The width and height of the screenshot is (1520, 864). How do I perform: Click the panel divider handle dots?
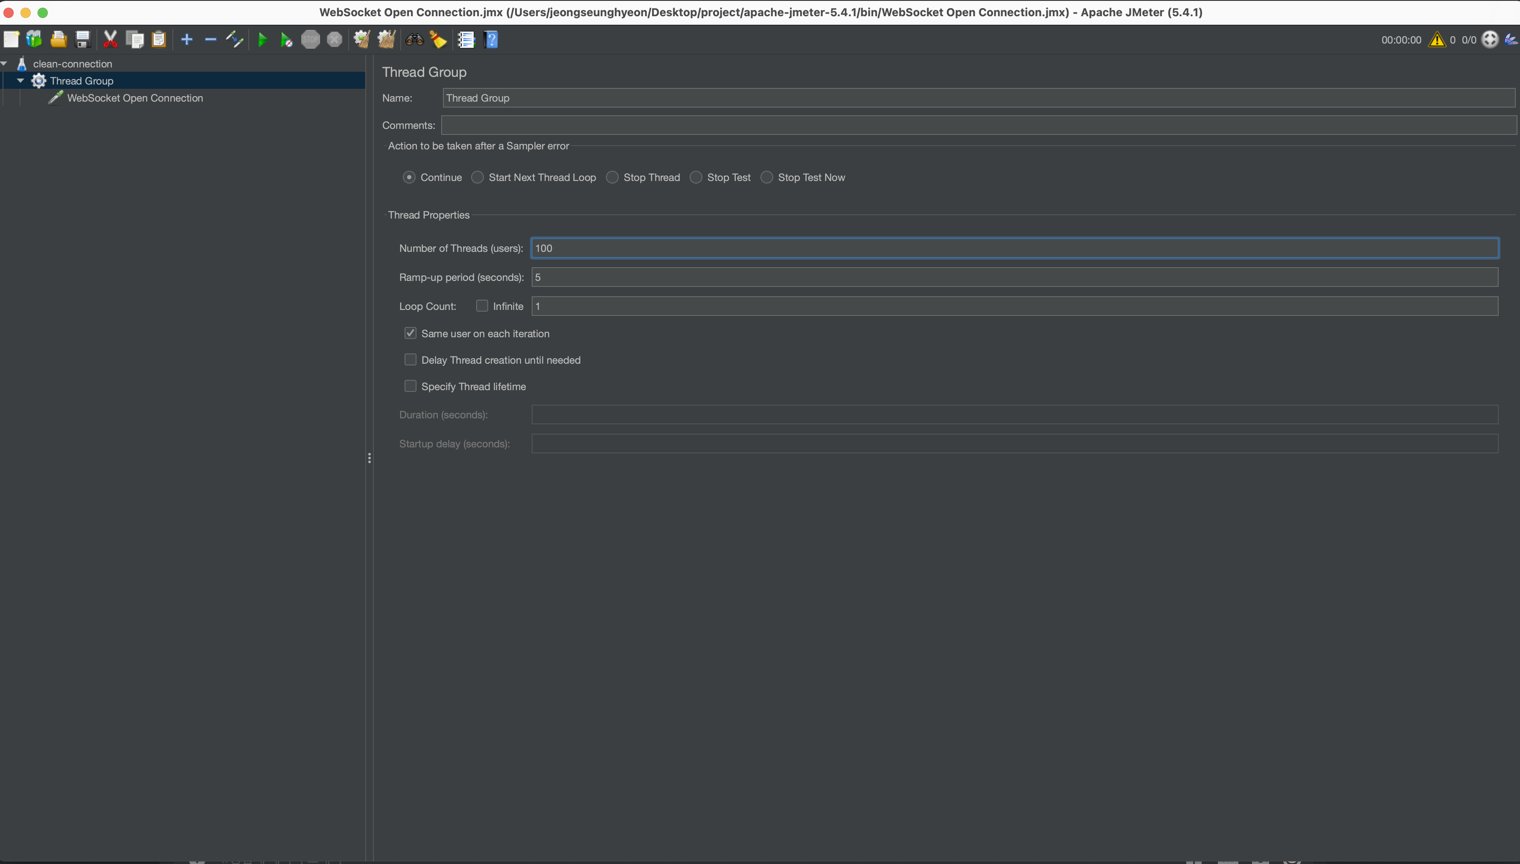tap(370, 458)
